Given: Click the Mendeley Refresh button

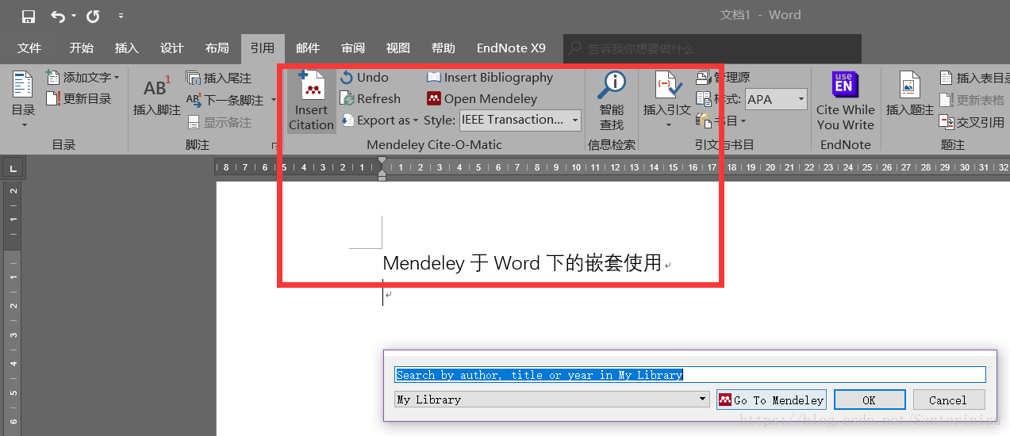Looking at the screenshot, I should (x=371, y=99).
